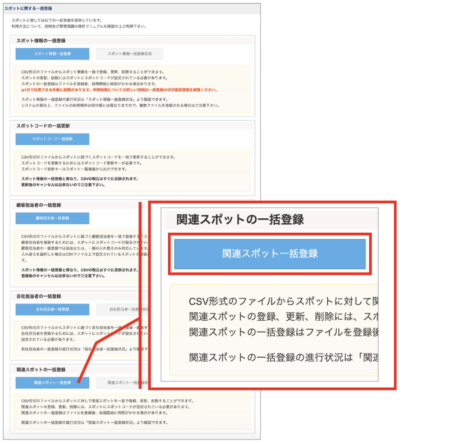Image resolution: width=464 pixels, height=444 pixels.
Task: Open the gray スポット情報一括登録状況 button
Action: click(130, 54)
